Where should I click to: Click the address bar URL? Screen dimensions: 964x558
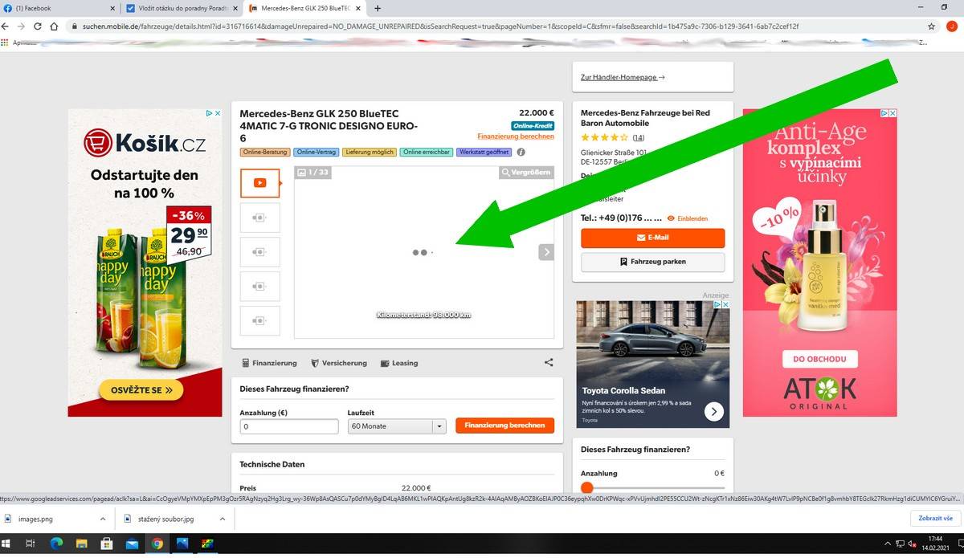441,26
